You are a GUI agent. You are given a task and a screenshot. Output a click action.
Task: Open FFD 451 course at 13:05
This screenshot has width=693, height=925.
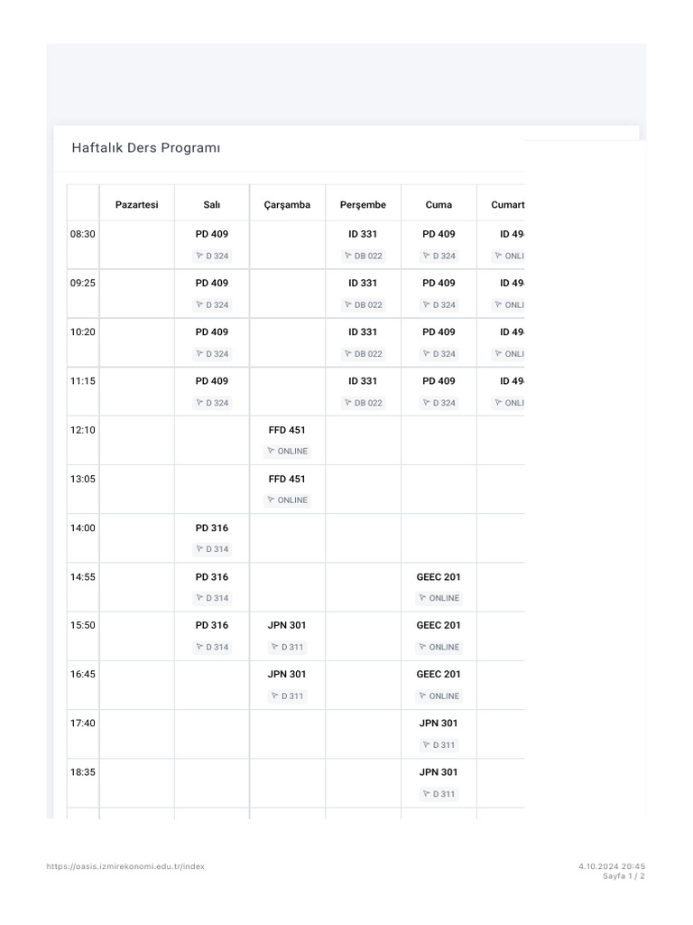click(287, 479)
